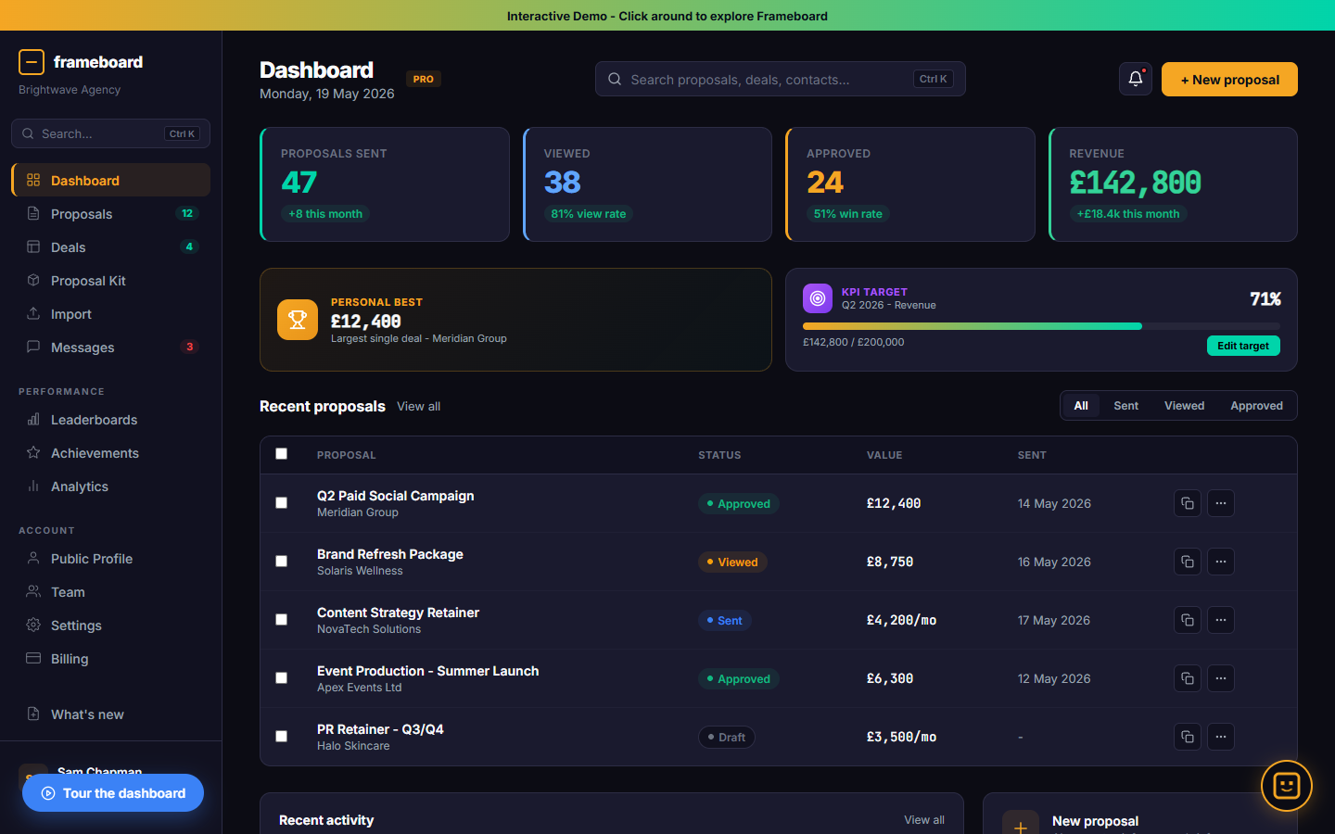Click the KPI Target bullseye icon
The height and width of the screenshot is (834, 1335).
[818, 298]
